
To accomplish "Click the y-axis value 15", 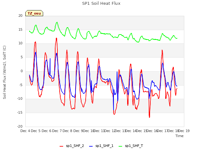I will (x=20, y=29).
